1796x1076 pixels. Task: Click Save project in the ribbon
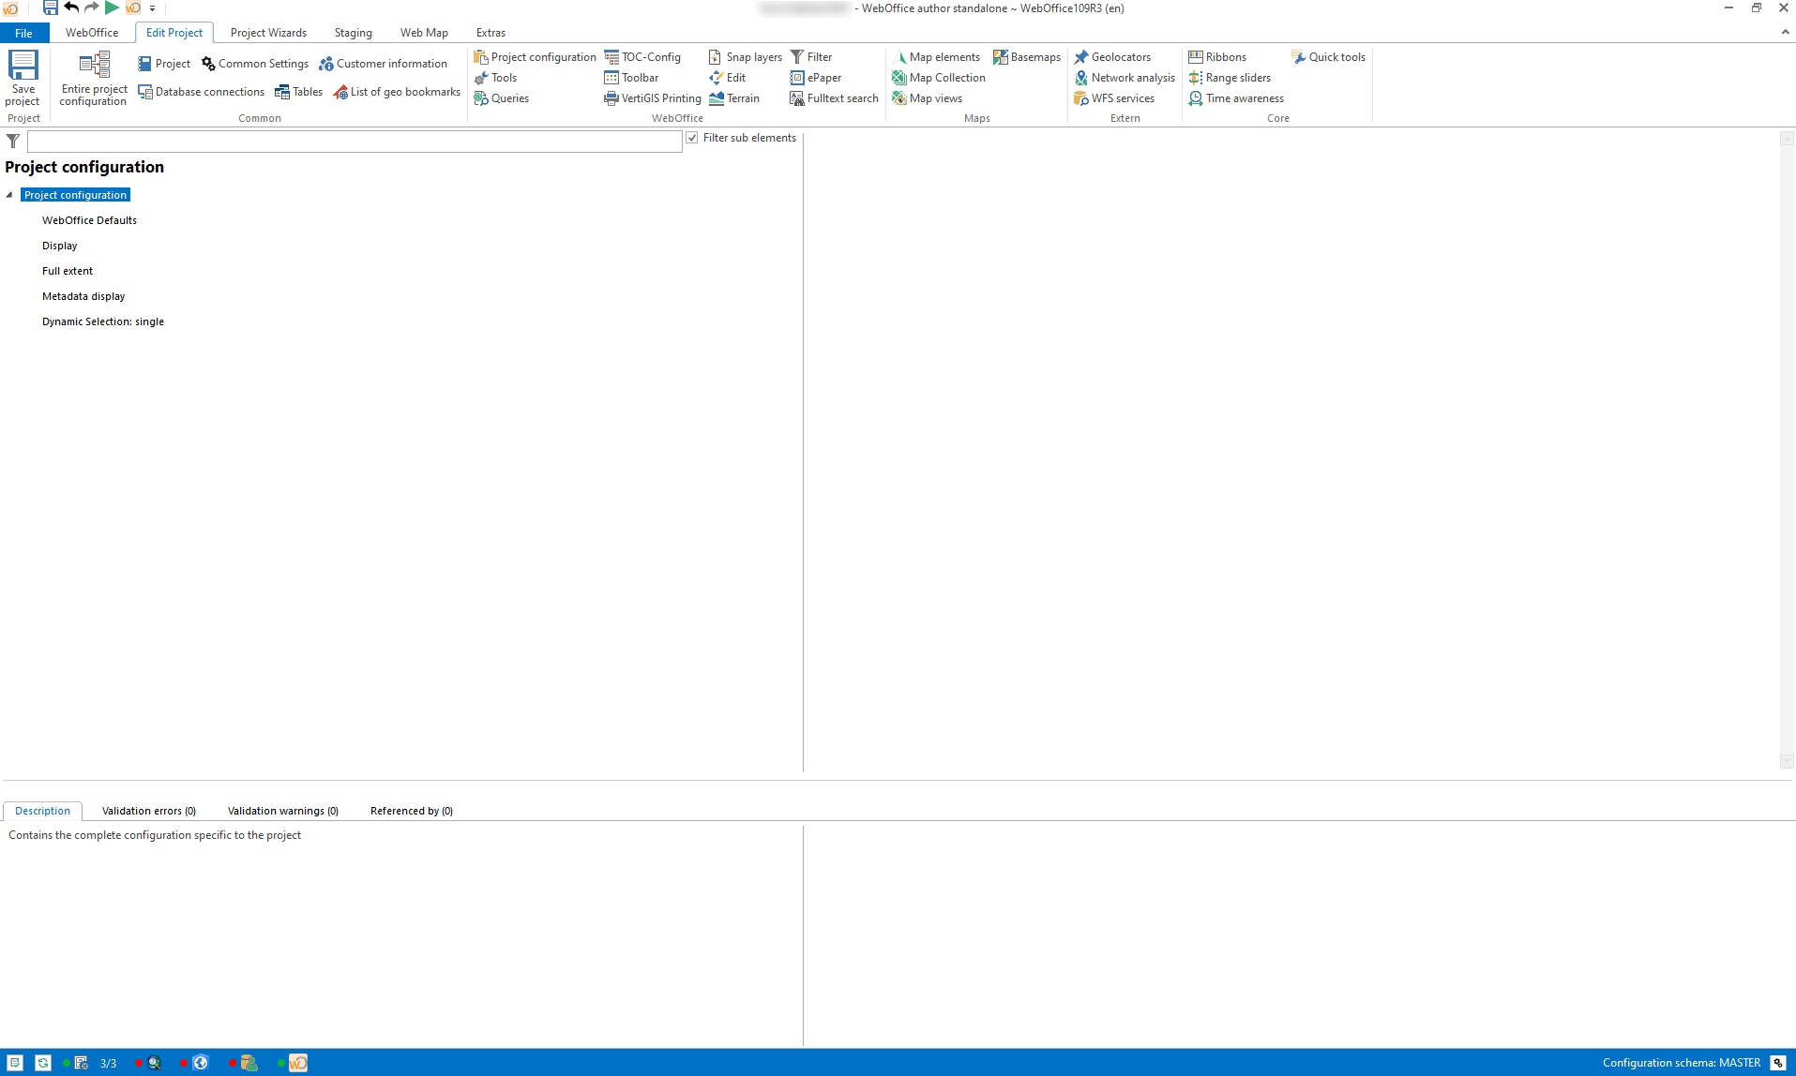(x=23, y=79)
